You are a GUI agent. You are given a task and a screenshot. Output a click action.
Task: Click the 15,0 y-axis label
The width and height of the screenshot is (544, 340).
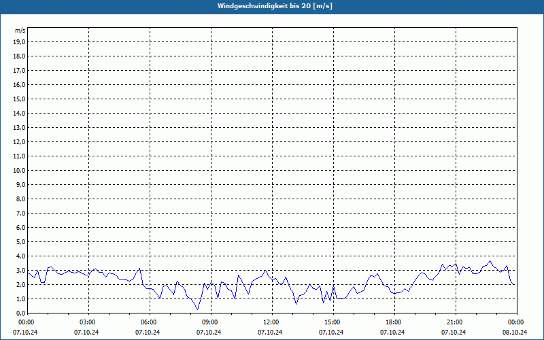(x=19, y=99)
